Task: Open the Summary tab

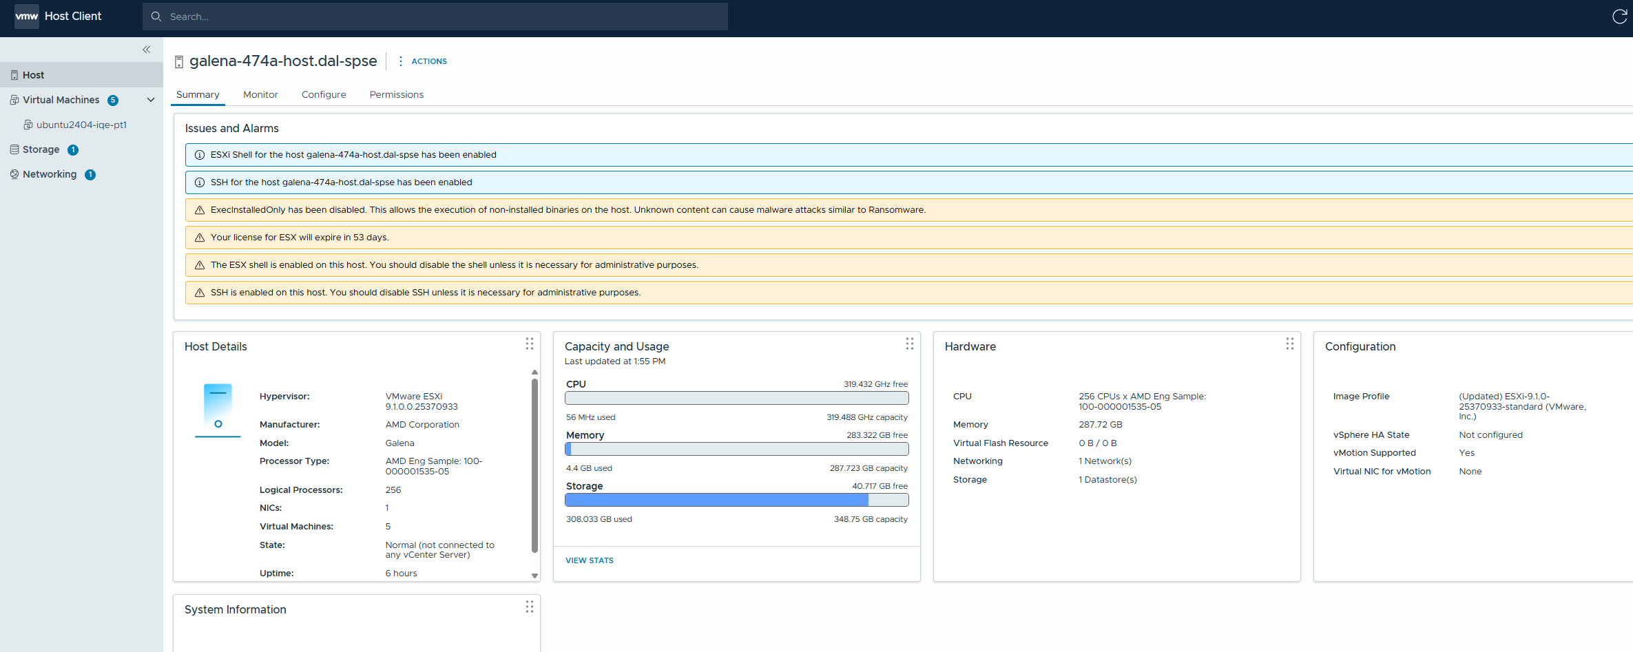Action: (x=198, y=94)
